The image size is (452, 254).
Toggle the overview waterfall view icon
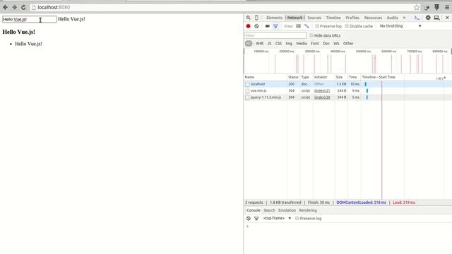307,26
